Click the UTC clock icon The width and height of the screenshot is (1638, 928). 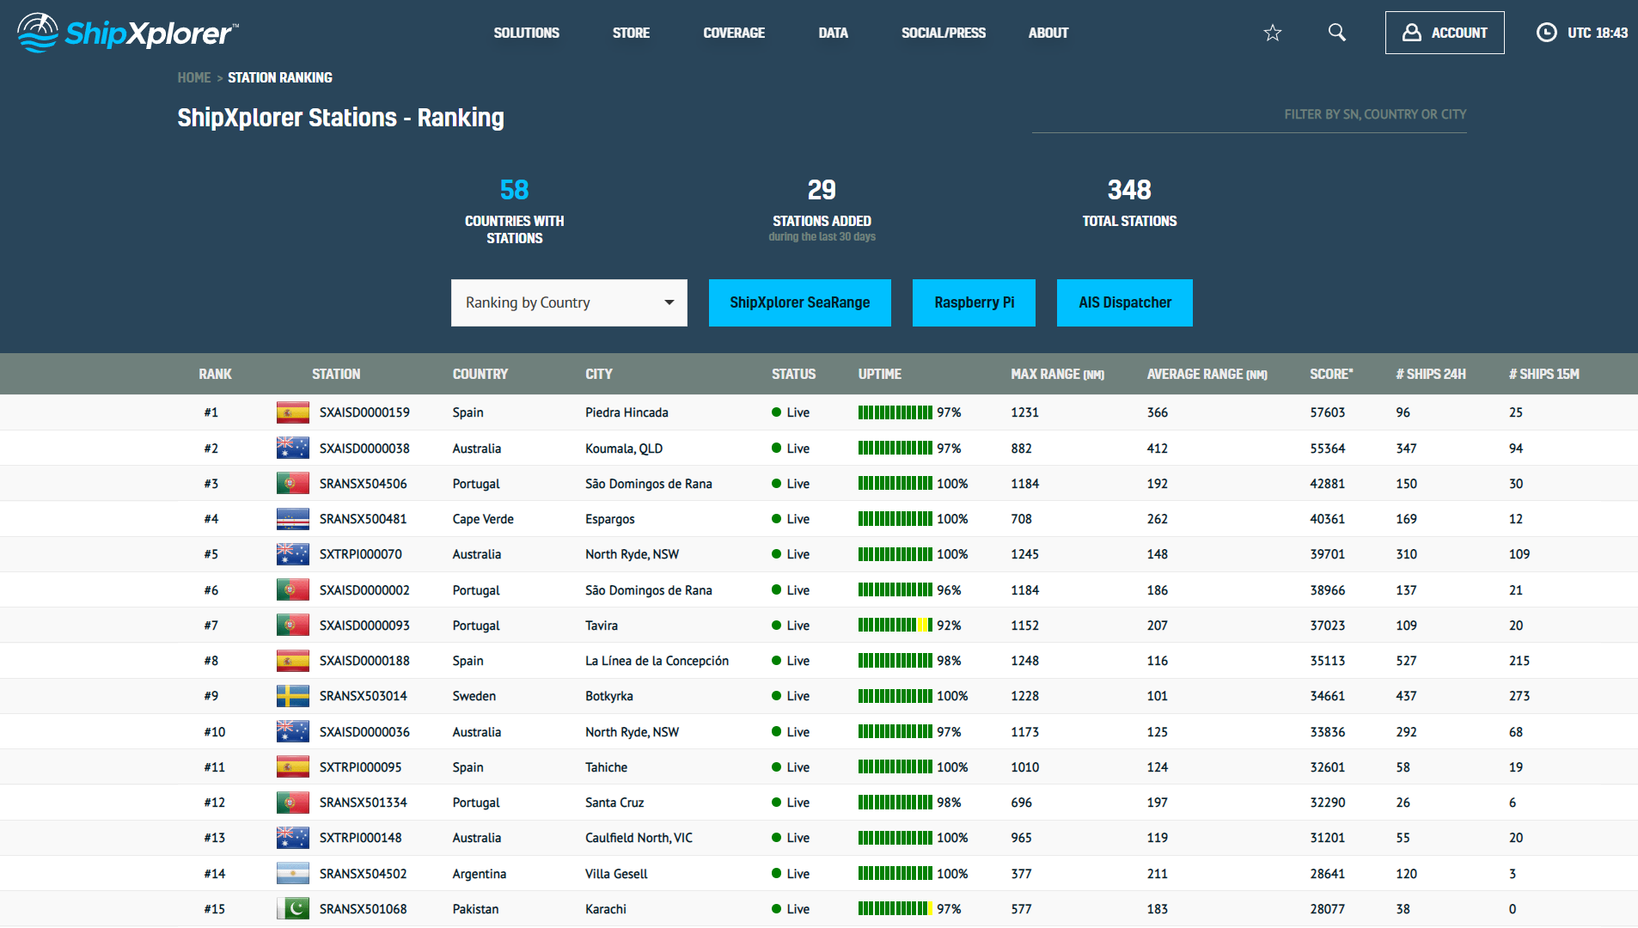[1547, 33]
